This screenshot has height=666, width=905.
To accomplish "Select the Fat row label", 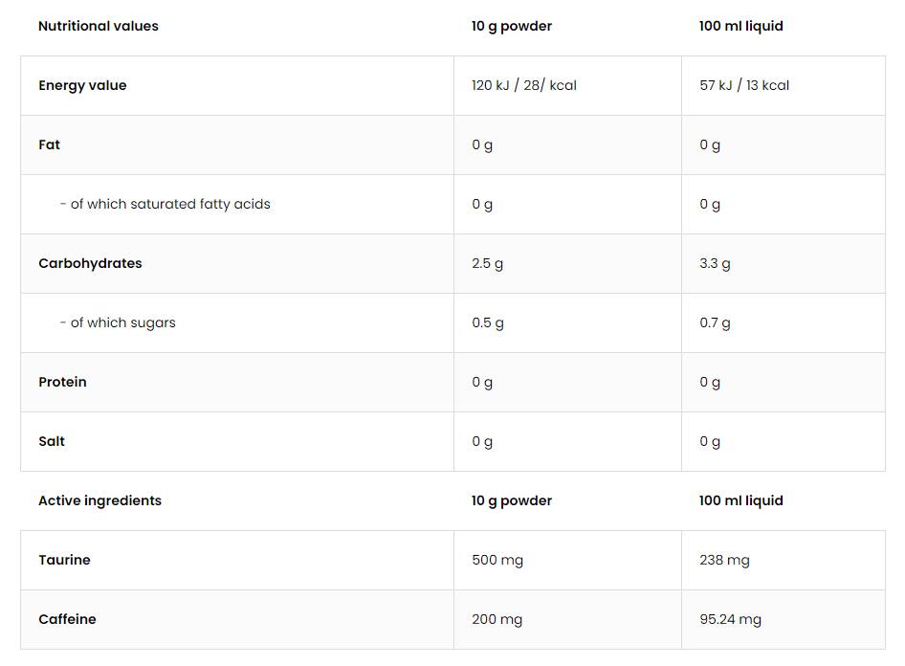I will [x=50, y=144].
